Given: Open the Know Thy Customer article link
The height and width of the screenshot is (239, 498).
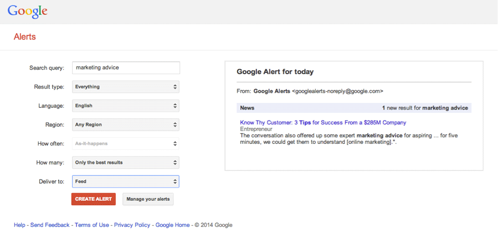Looking at the screenshot, I should click(323, 122).
